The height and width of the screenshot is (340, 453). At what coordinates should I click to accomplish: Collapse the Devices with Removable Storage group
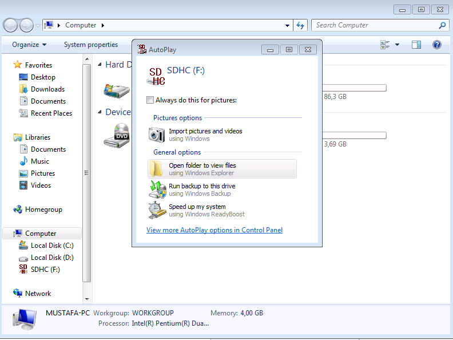coord(100,112)
